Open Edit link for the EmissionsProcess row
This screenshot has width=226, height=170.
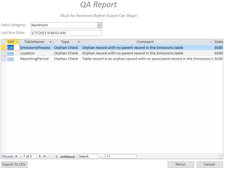pyautogui.click(x=11, y=47)
